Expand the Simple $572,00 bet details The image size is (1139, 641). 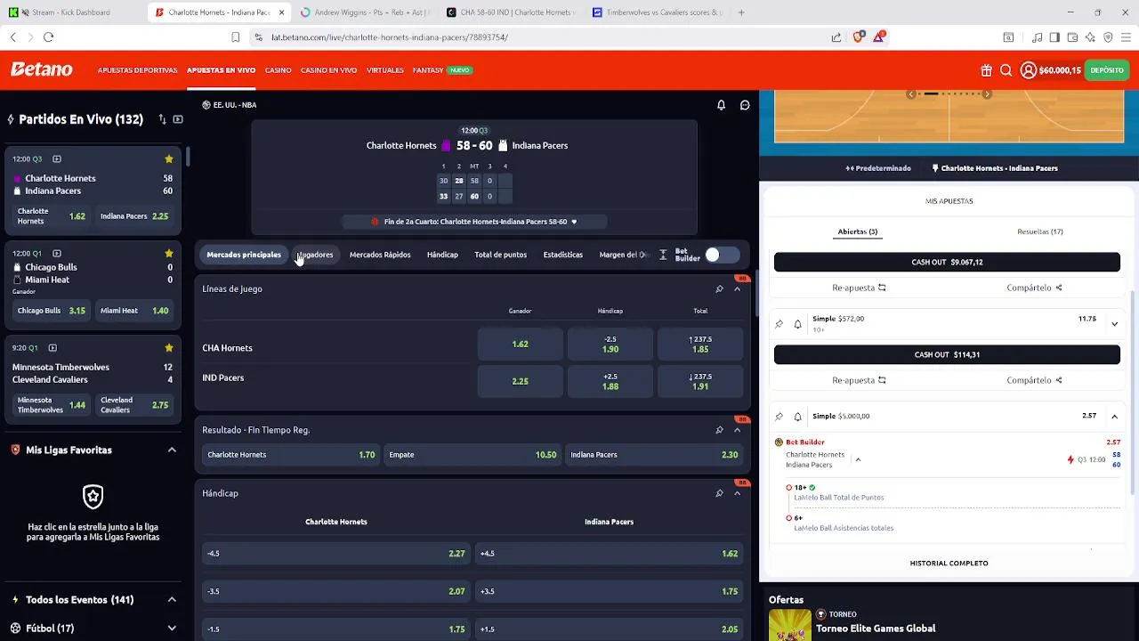1114,324
